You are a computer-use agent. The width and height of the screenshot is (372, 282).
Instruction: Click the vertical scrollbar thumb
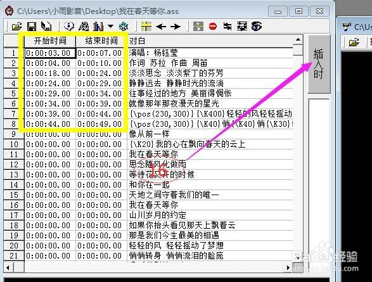298,50
